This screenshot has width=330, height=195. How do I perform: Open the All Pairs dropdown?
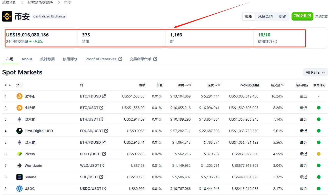(315, 72)
